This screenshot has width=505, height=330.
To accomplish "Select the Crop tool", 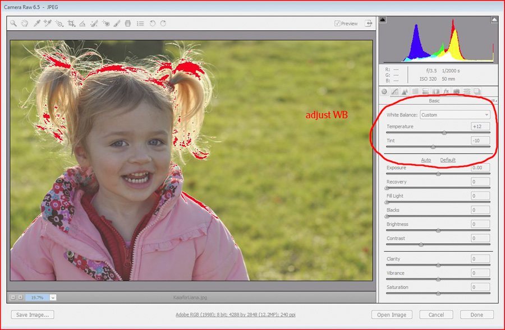I will (71, 24).
